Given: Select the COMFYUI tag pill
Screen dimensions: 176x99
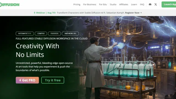Looking at the screenshot, I should (41, 34).
